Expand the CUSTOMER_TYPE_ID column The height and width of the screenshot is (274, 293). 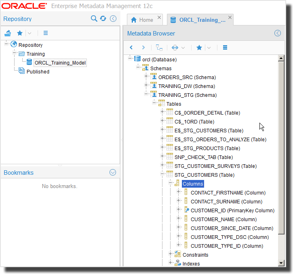click(x=178, y=245)
